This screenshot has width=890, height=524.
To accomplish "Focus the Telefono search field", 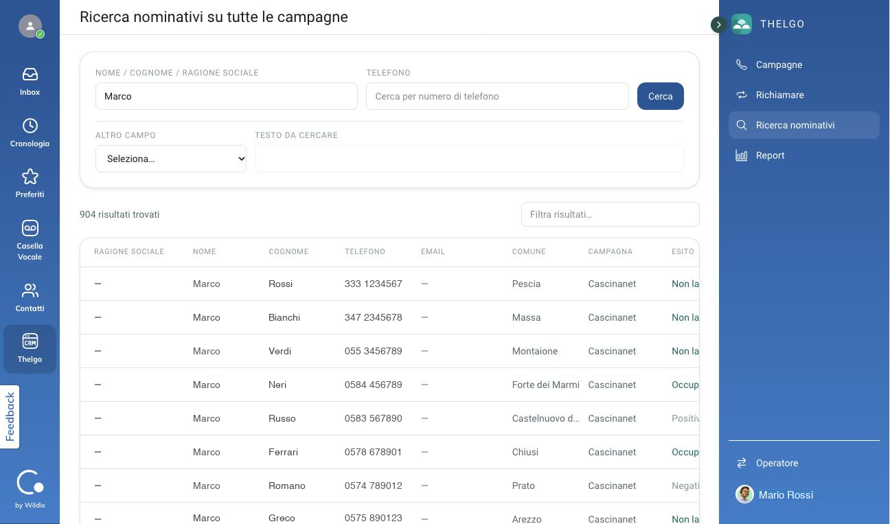I will click(x=497, y=96).
